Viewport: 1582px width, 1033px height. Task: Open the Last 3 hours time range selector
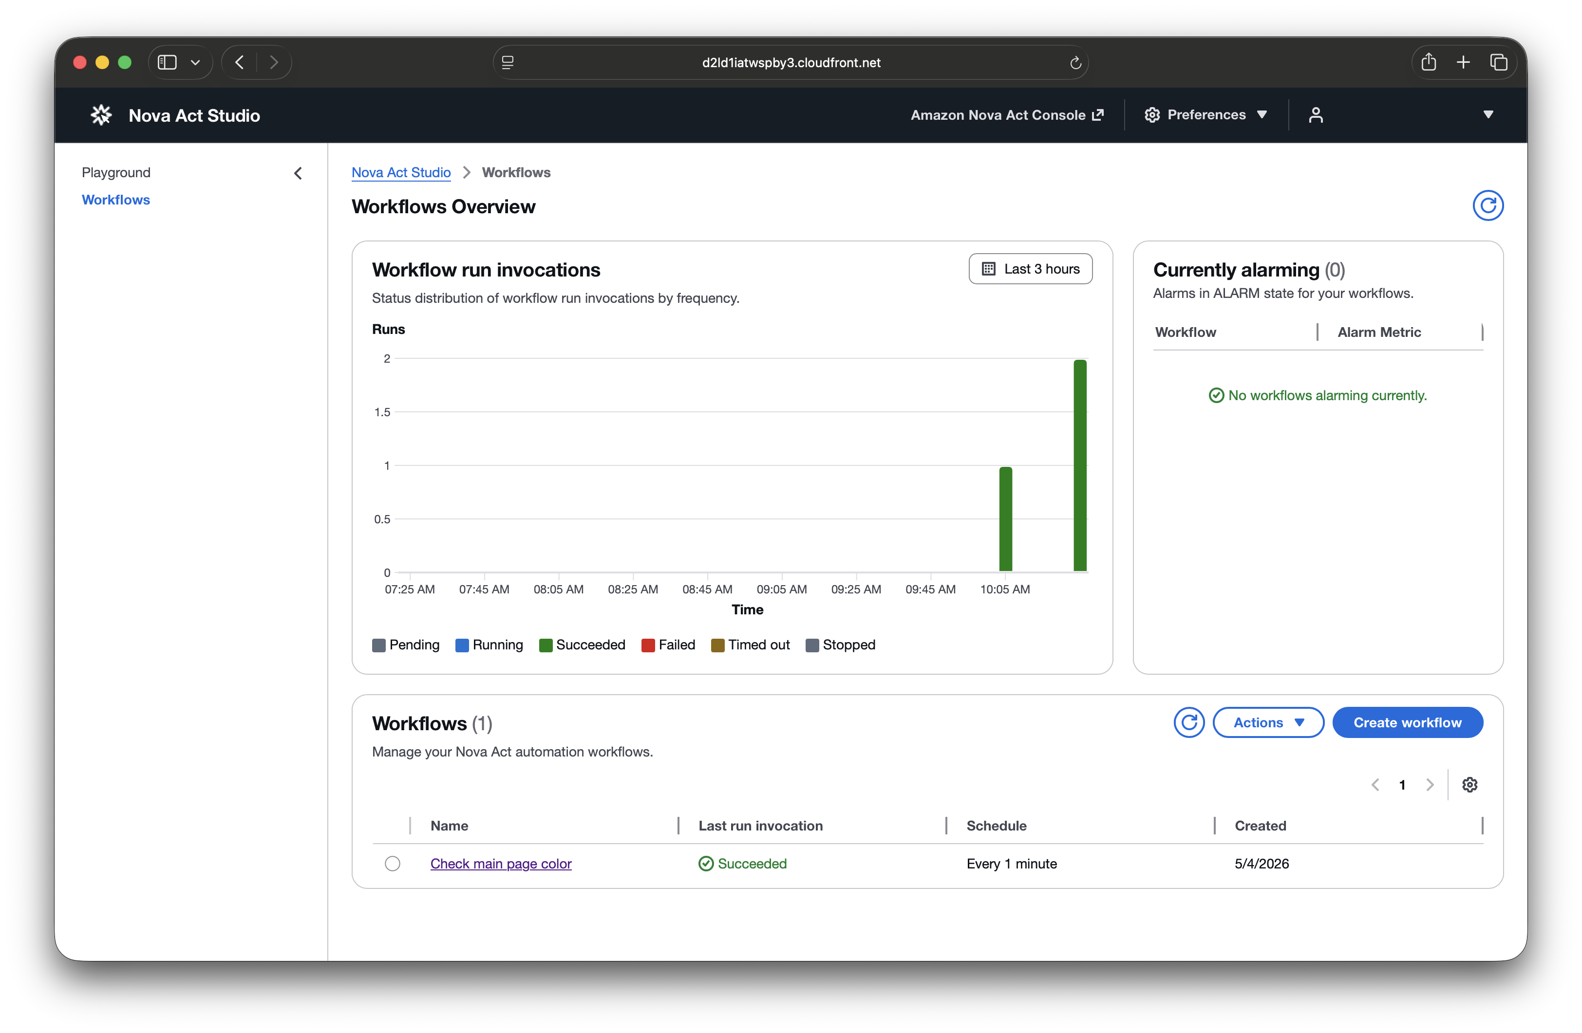(x=1030, y=269)
